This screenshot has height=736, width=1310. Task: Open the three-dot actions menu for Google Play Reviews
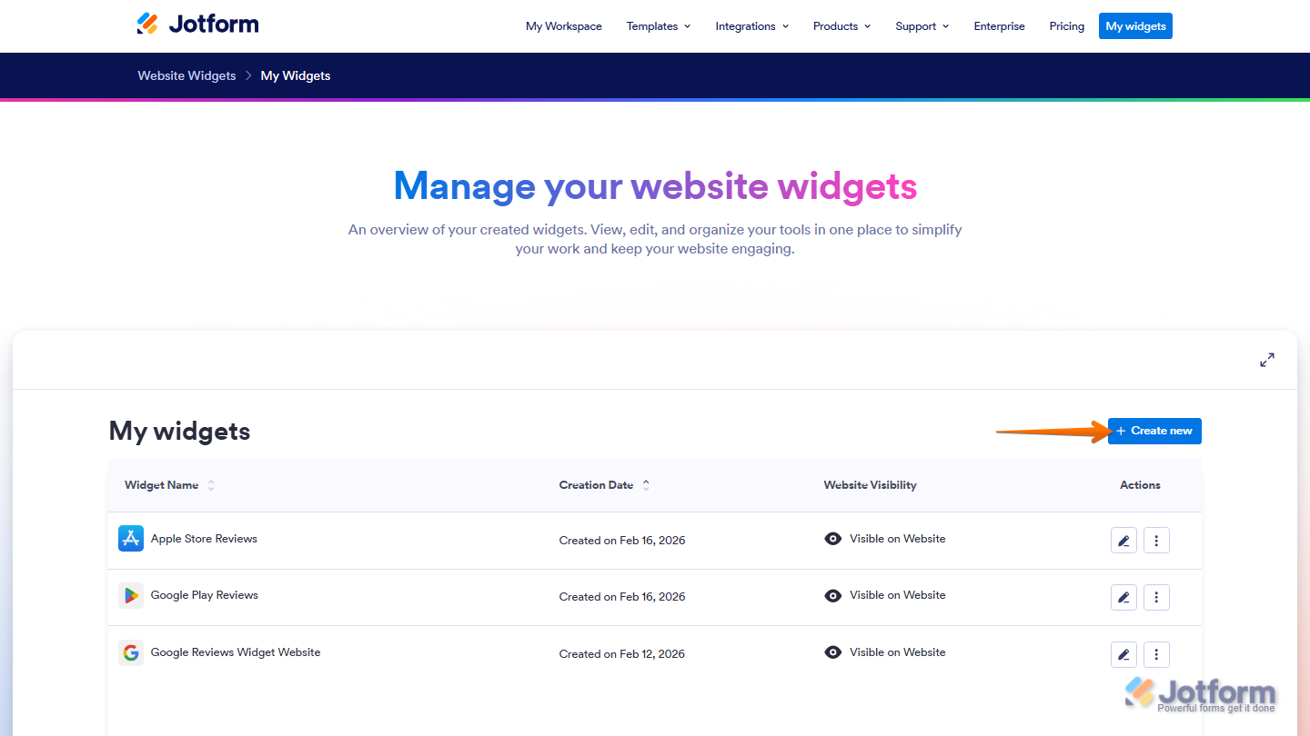(x=1156, y=597)
